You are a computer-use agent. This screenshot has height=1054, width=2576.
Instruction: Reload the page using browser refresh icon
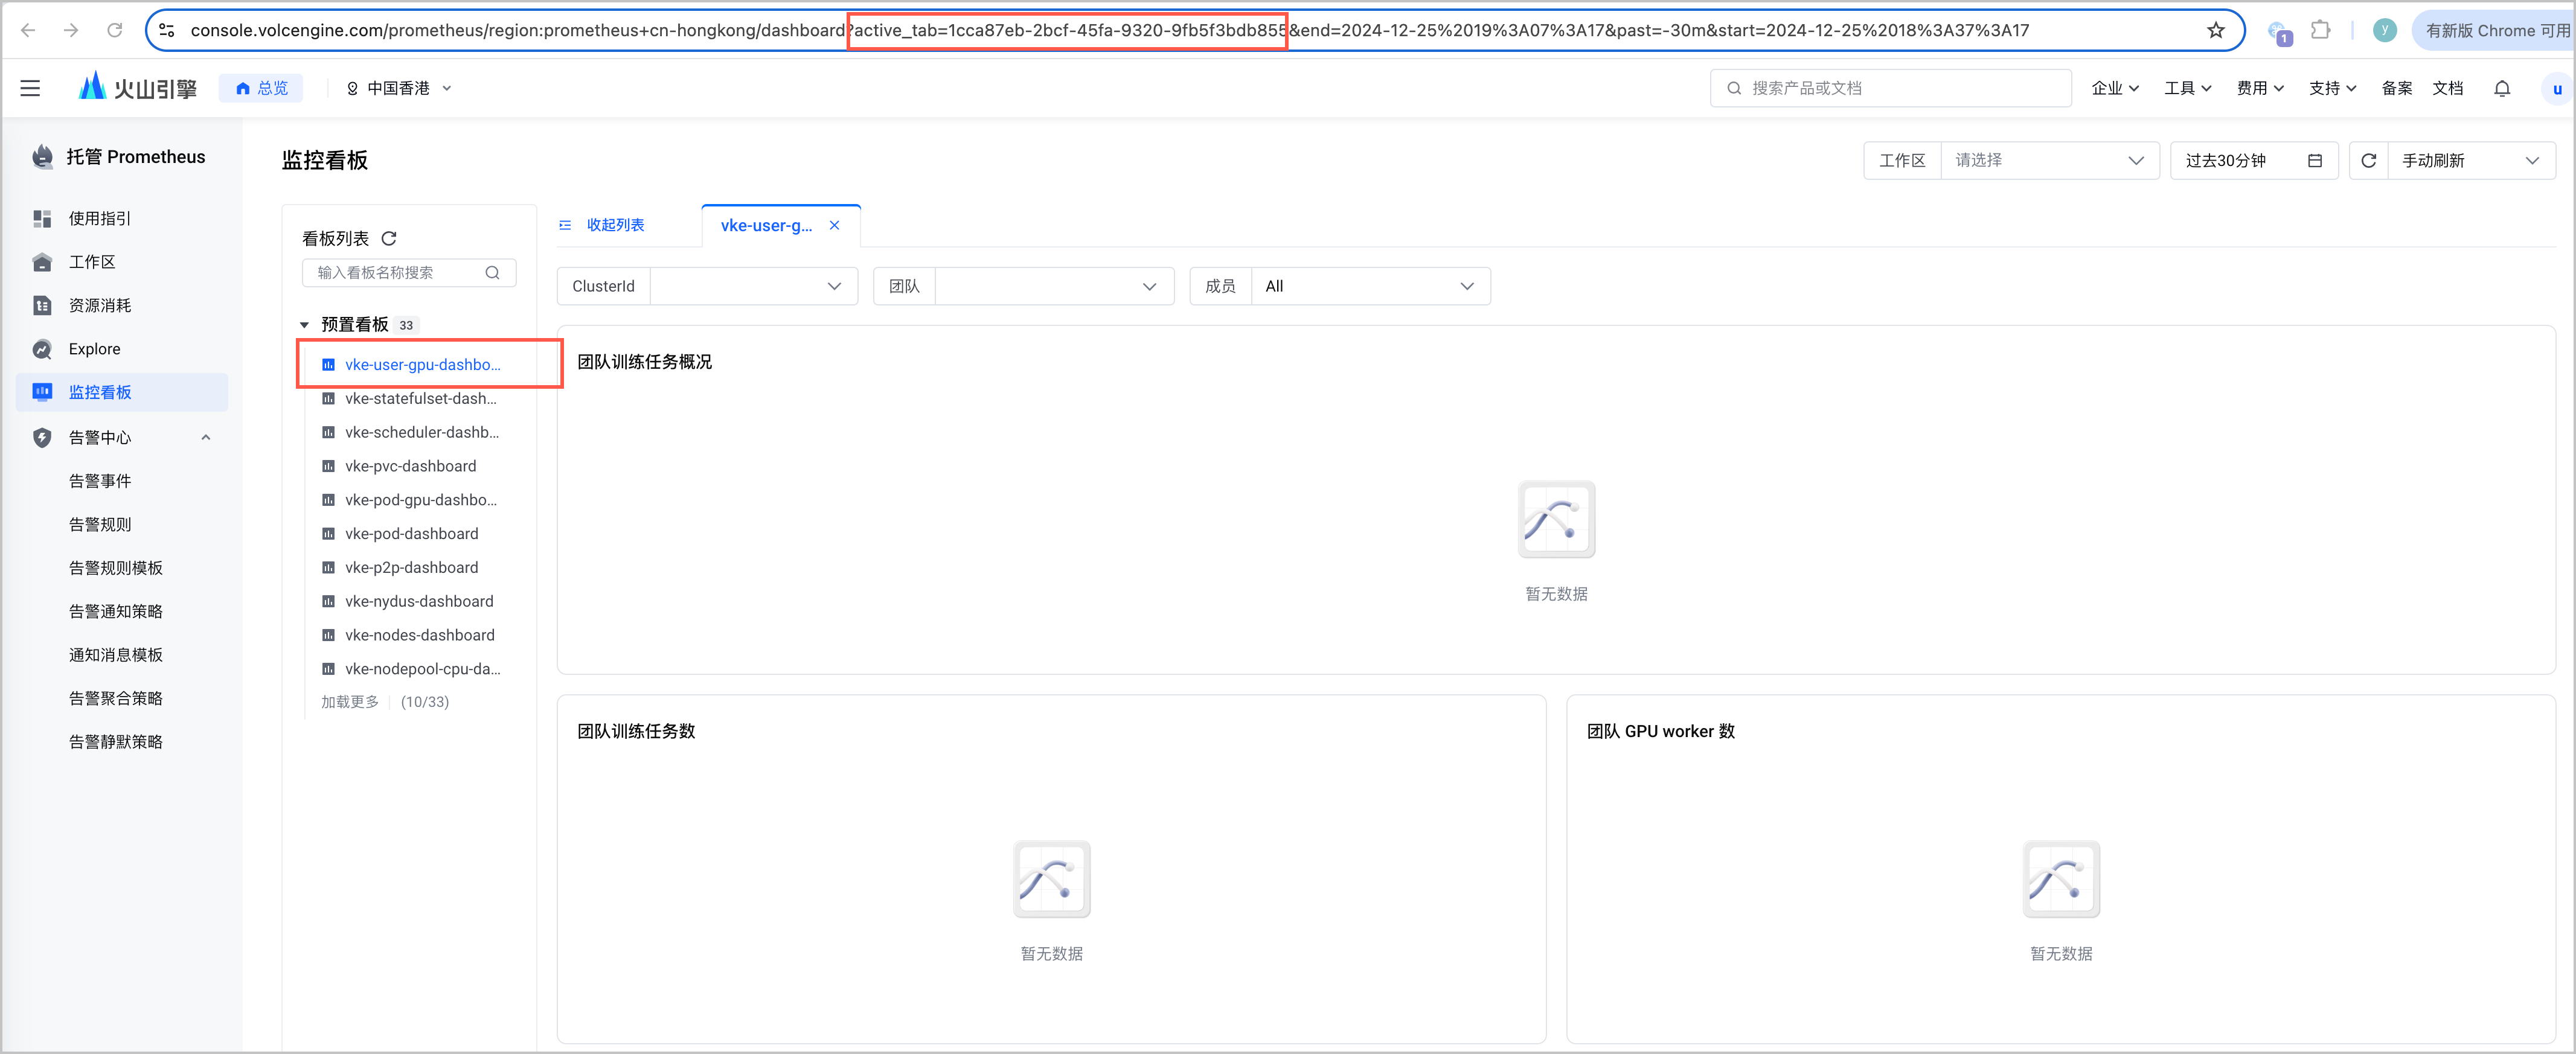(115, 30)
